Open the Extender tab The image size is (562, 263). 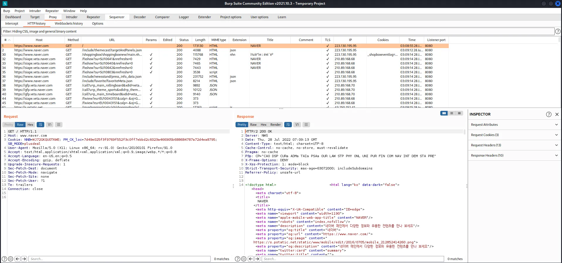click(204, 17)
